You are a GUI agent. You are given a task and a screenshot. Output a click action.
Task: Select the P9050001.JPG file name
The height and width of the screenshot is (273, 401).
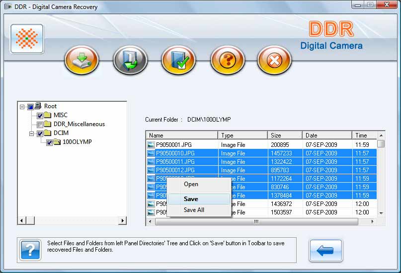coord(174,145)
